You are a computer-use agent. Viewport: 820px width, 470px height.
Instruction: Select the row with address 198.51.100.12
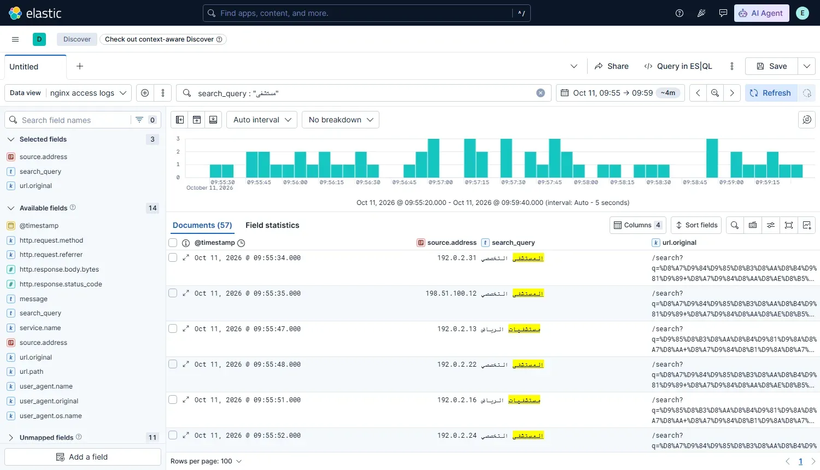click(173, 293)
